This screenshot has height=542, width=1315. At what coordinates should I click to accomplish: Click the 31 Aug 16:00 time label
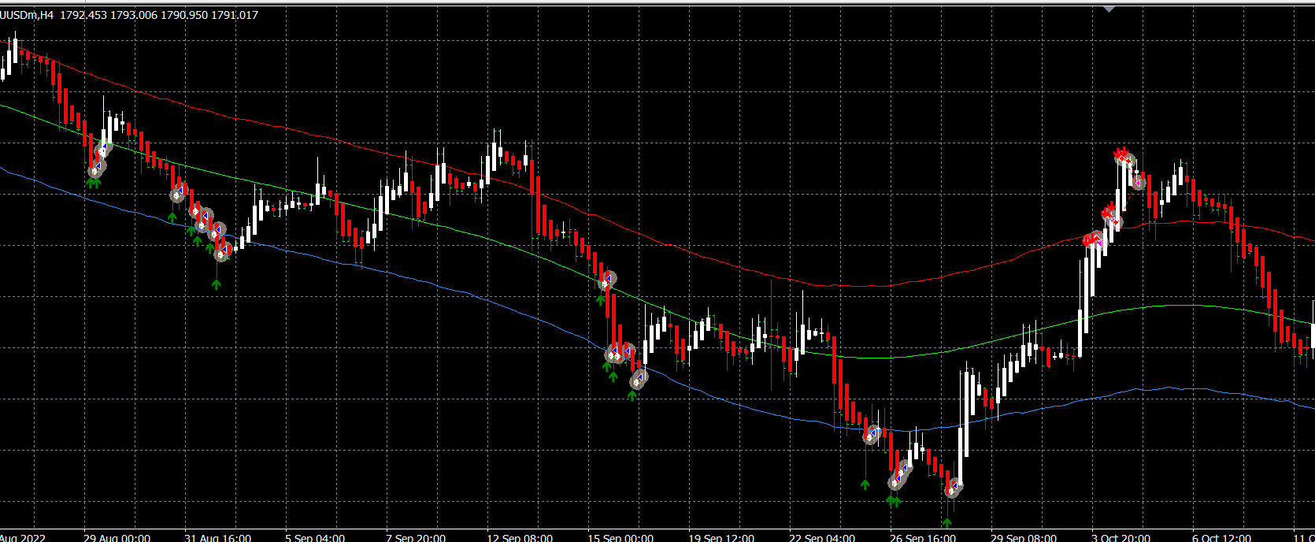click(218, 537)
